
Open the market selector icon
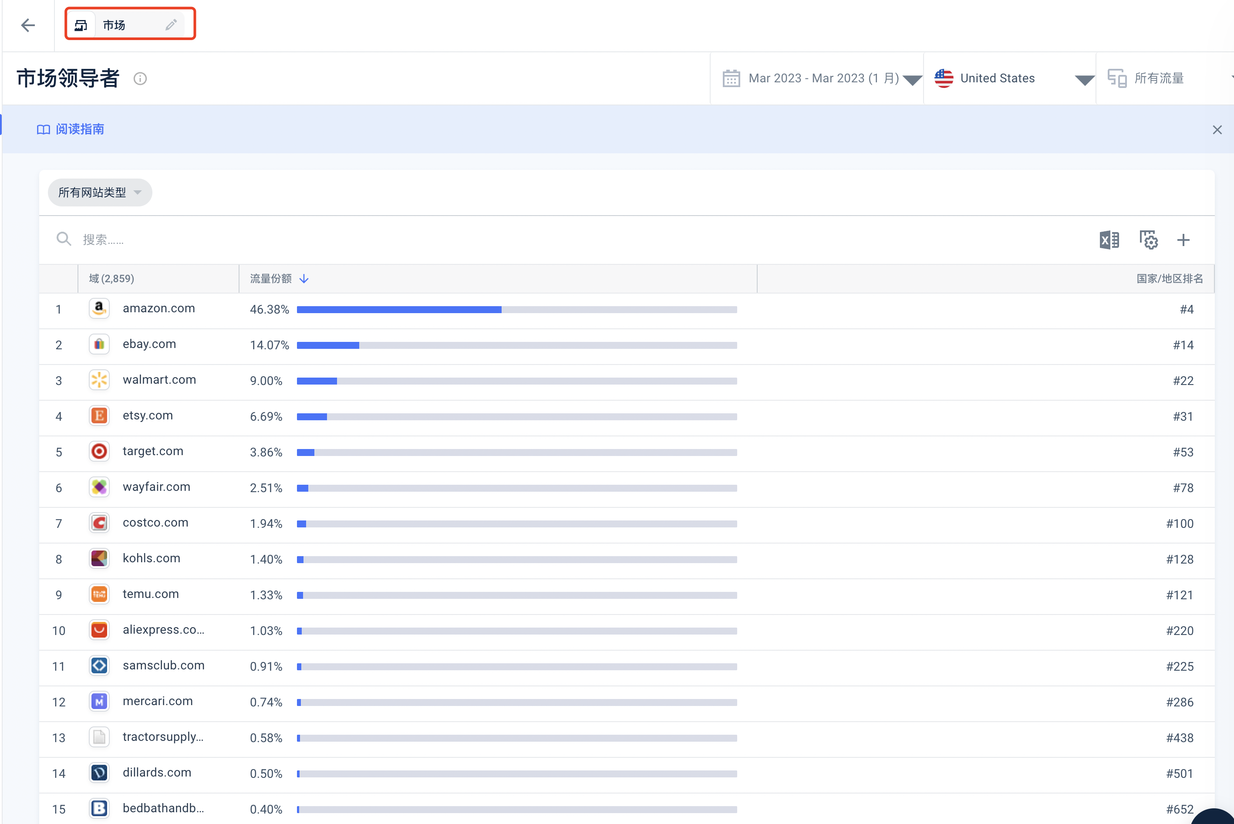[81, 25]
